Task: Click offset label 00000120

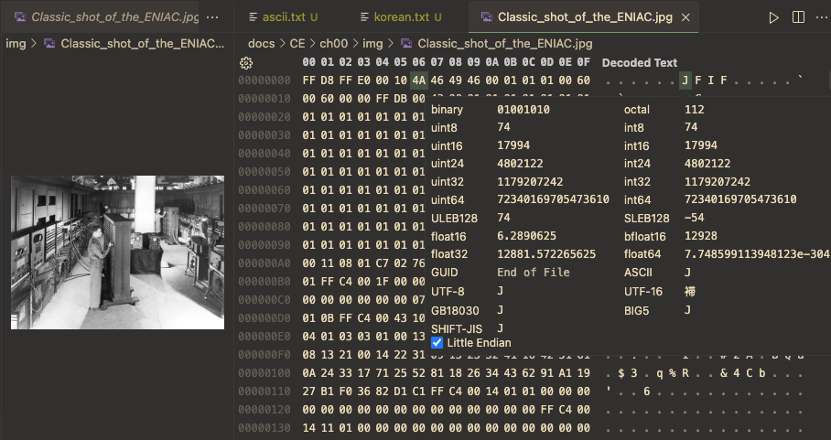Action: click(x=264, y=409)
